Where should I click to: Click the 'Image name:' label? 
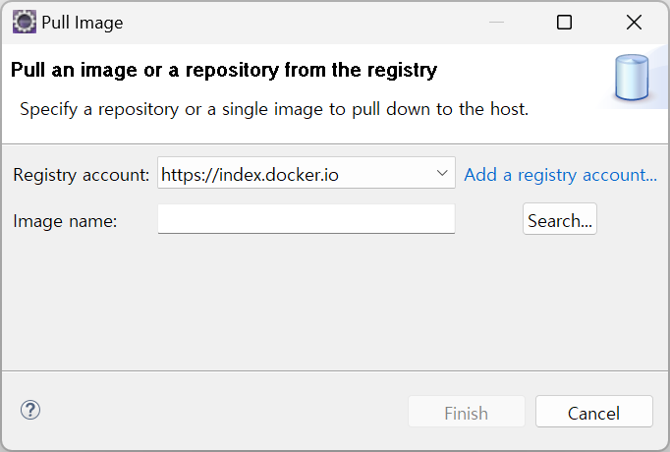[65, 221]
